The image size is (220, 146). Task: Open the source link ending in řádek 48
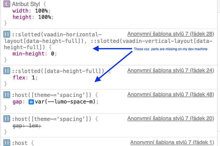(170, 95)
